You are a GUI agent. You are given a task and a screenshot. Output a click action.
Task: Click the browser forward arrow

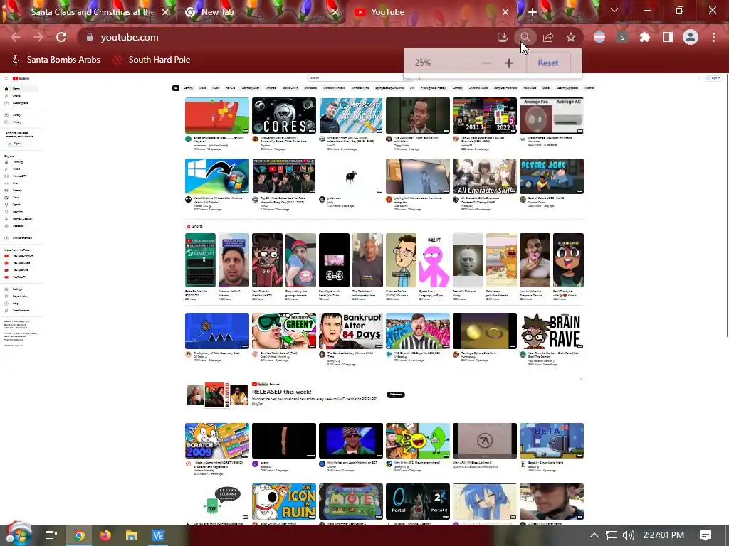[x=38, y=37]
